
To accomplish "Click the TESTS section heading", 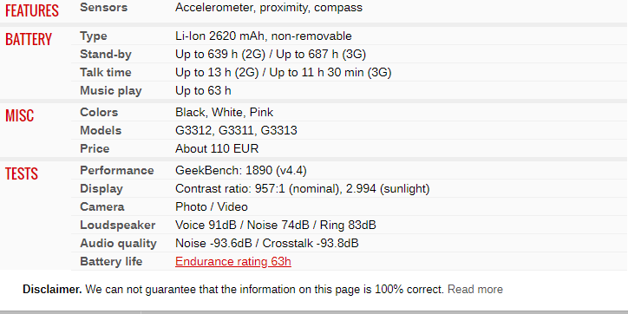I will (22, 173).
